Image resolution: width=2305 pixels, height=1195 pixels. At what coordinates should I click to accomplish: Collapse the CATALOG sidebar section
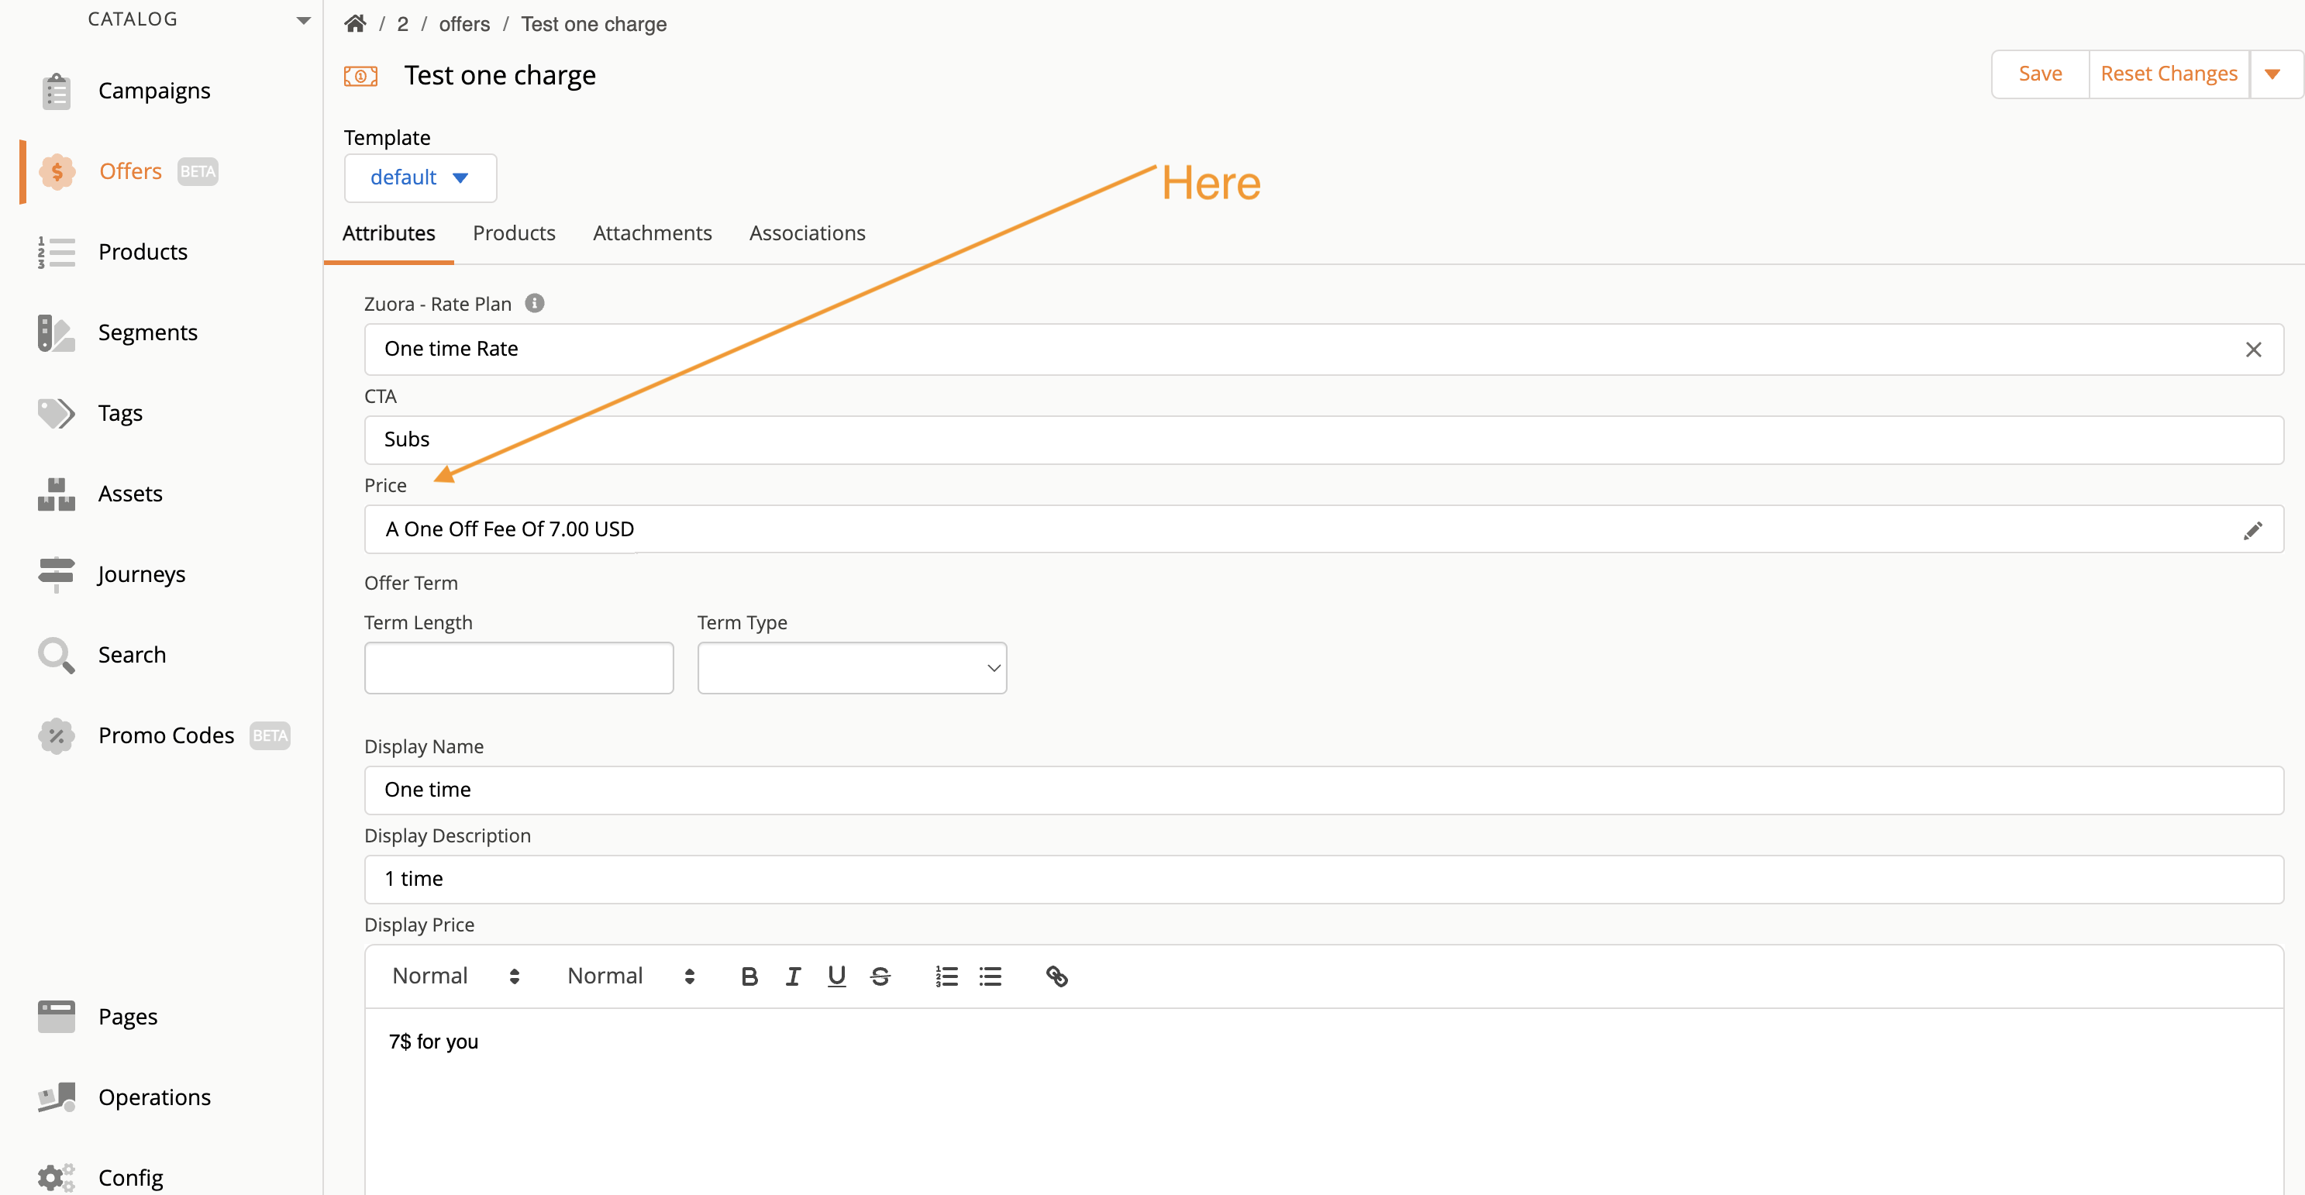pyautogui.click(x=303, y=19)
